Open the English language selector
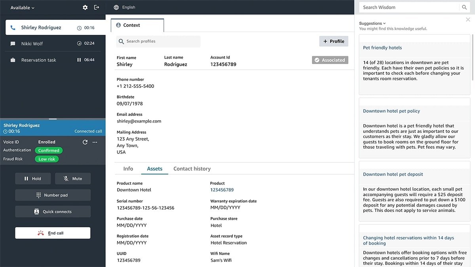This screenshot has width=475, height=267. [123, 7]
